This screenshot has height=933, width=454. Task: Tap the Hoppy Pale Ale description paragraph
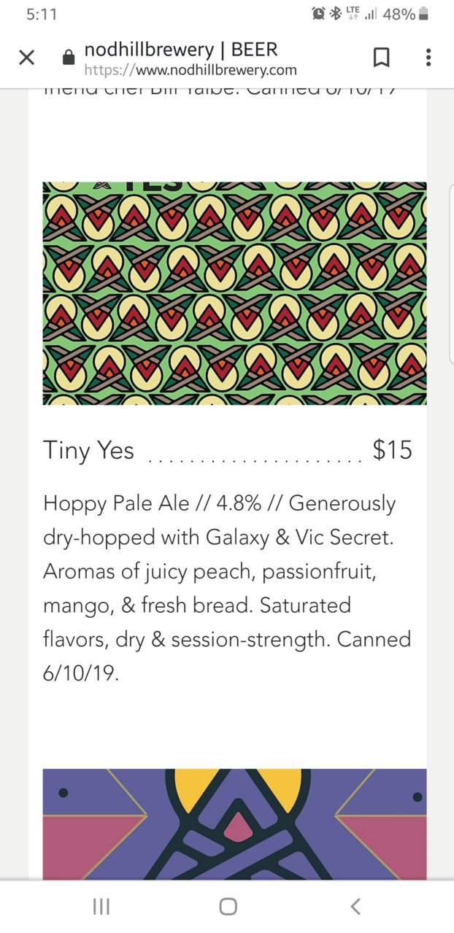(228, 588)
